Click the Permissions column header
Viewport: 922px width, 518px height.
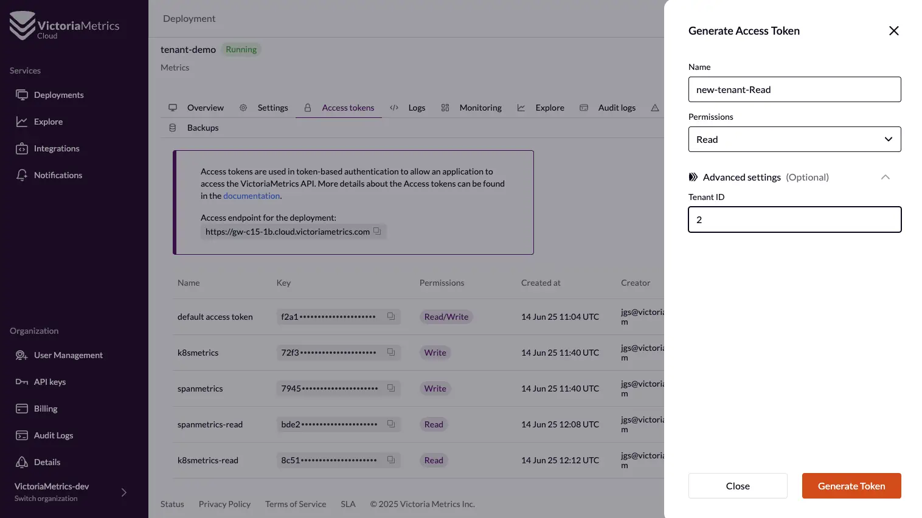point(442,283)
